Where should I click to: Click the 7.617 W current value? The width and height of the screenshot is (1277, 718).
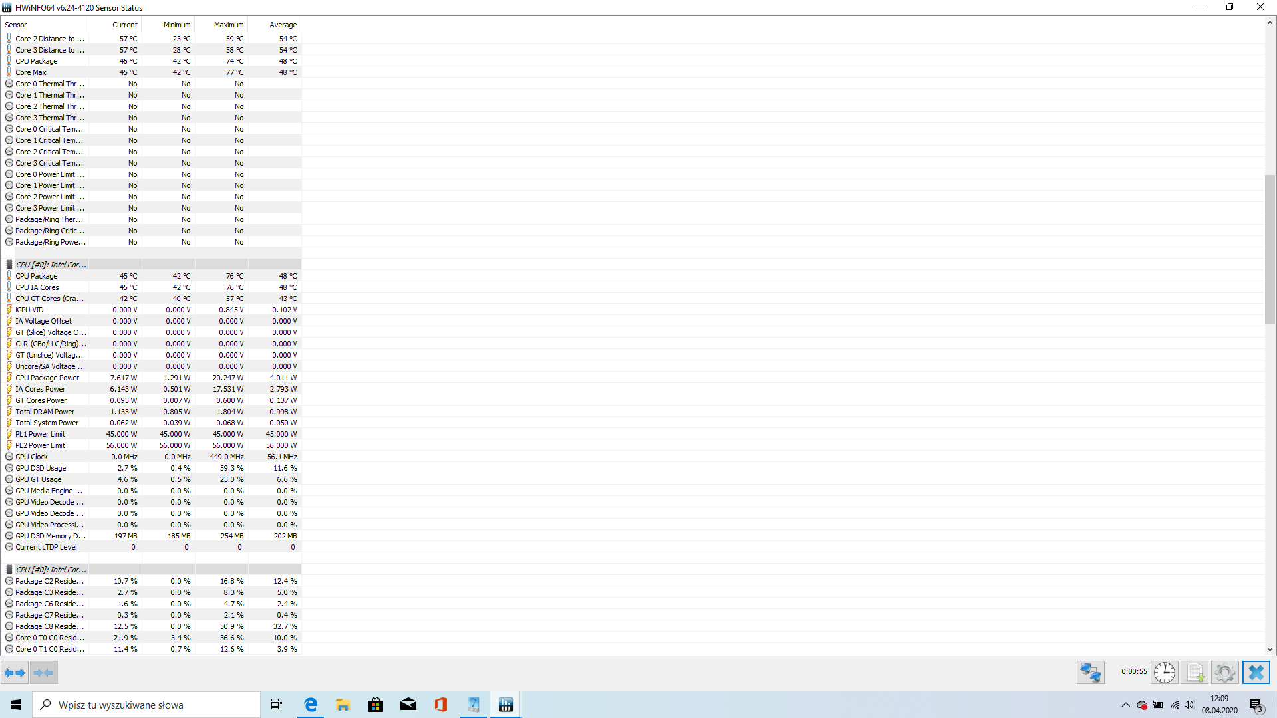[x=124, y=378]
